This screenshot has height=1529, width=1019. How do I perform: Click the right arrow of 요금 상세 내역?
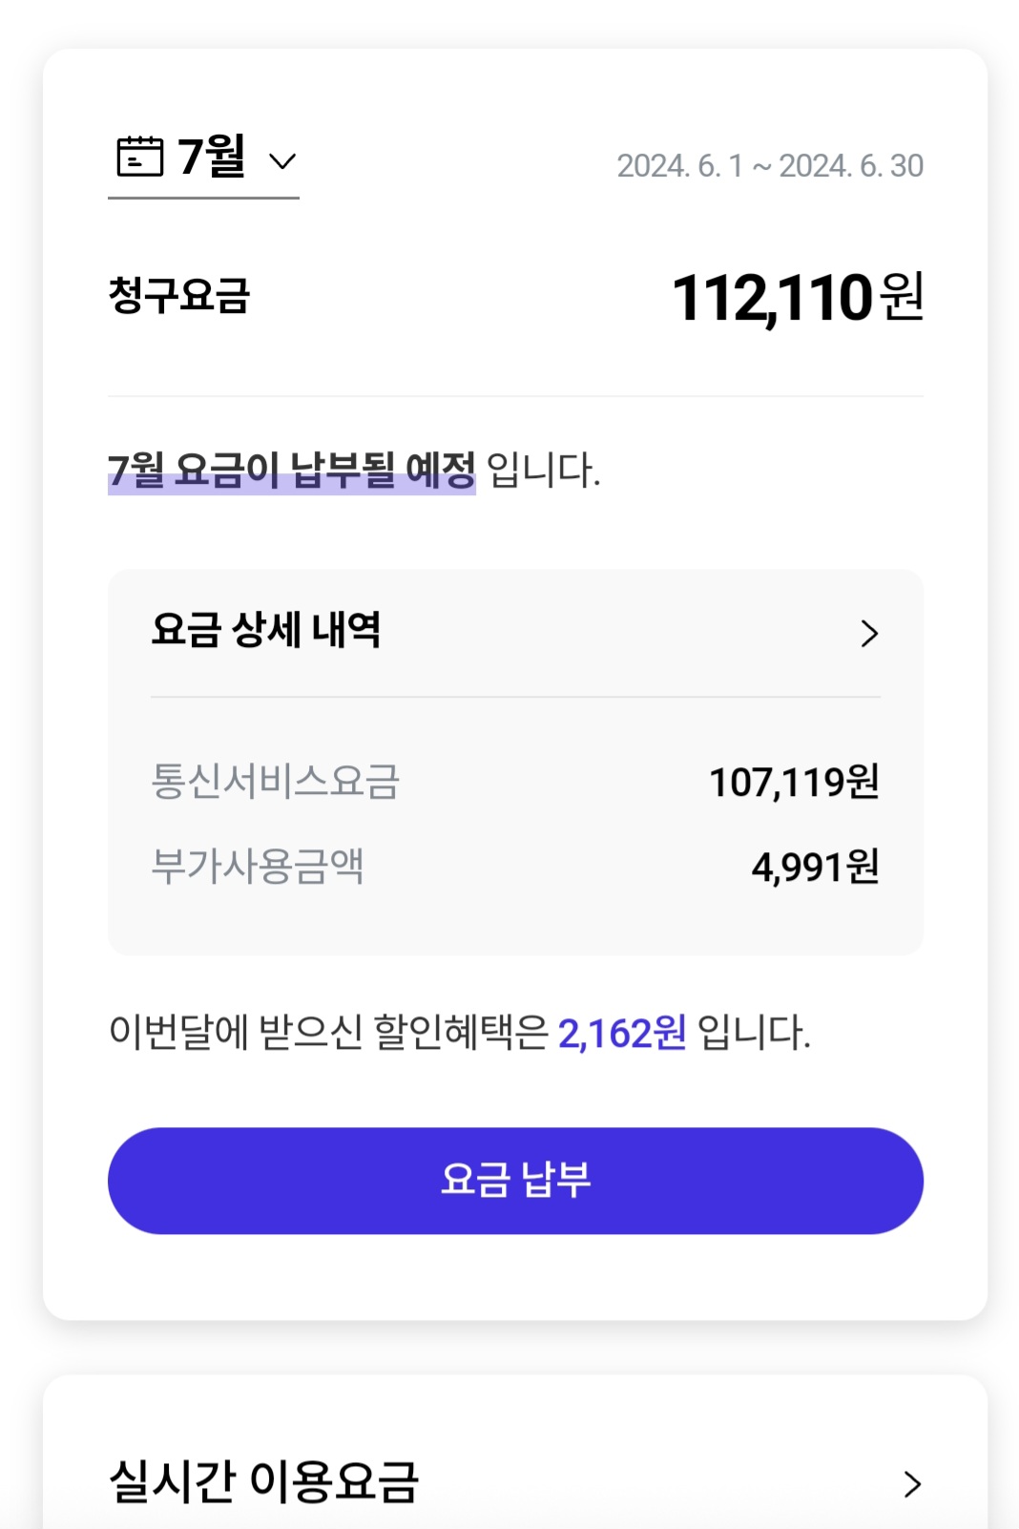[x=868, y=634]
